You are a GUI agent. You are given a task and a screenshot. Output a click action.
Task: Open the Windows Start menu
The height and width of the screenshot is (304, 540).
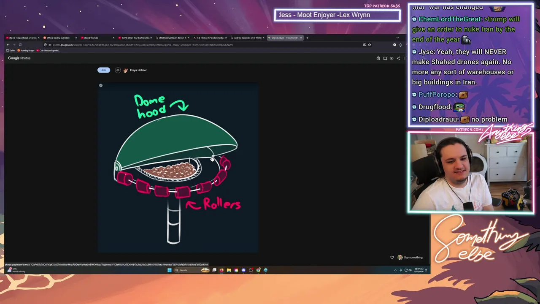point(169,270)
